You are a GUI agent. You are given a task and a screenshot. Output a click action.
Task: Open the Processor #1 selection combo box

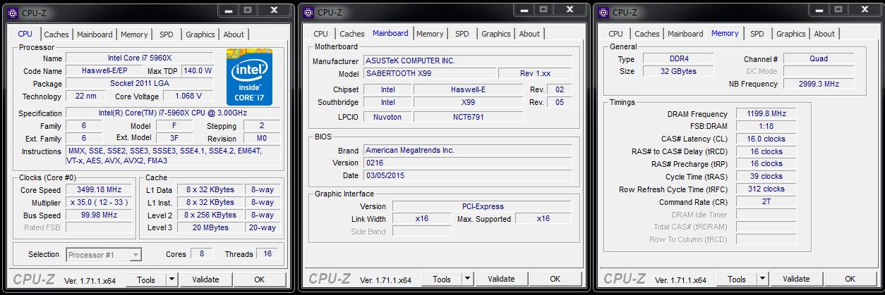(x=104, y=254)
